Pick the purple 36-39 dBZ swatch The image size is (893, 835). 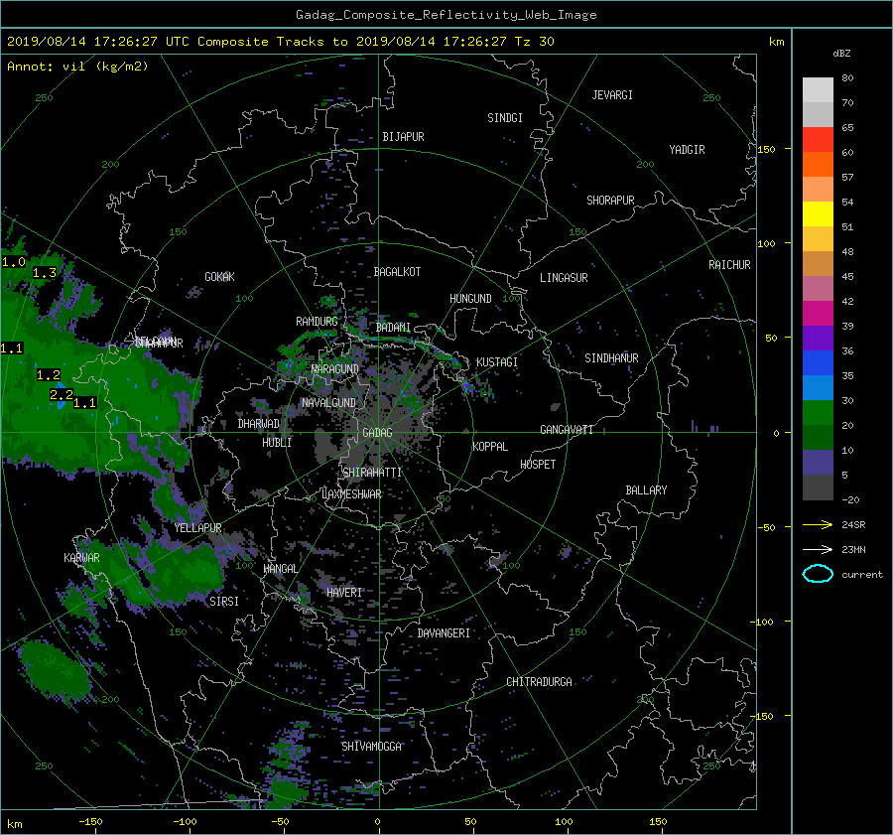818,338
